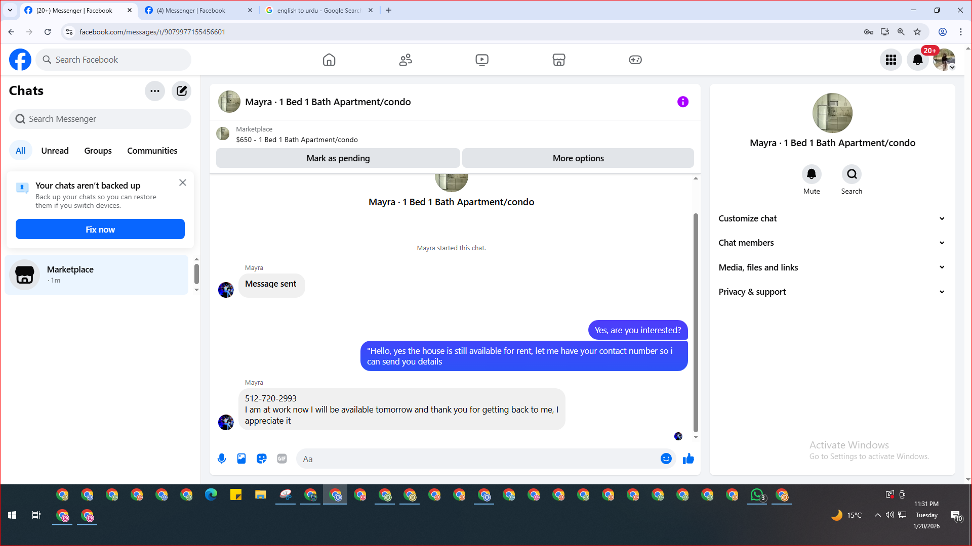Click the browser address bar URL
The width and height of the screenshot is (972, 546).
[x=152, y=32]
